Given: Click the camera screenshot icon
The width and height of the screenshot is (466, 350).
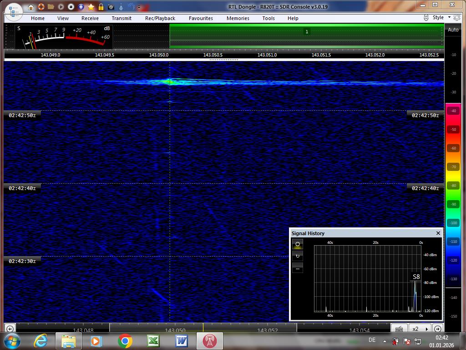Looking at the screenshot, I should pyautogui.click(x=111, y=6).
